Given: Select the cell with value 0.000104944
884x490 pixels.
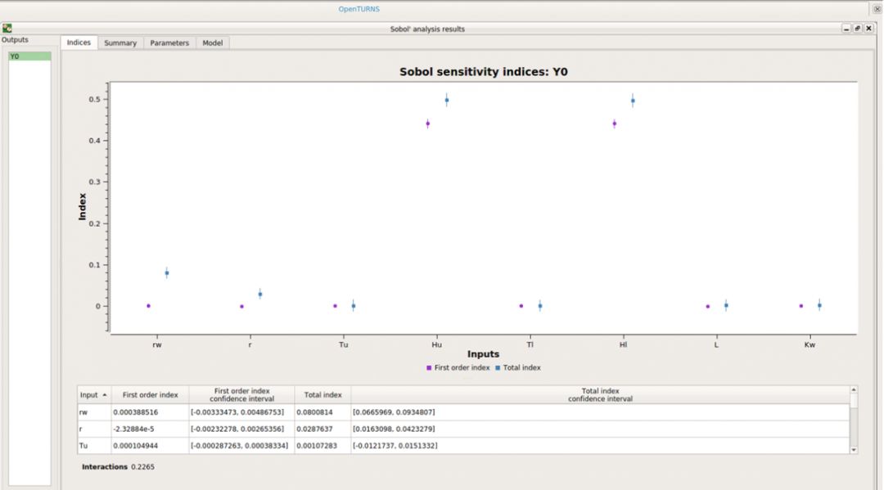Looking at the screenshot, I should [x=150, y=446].
